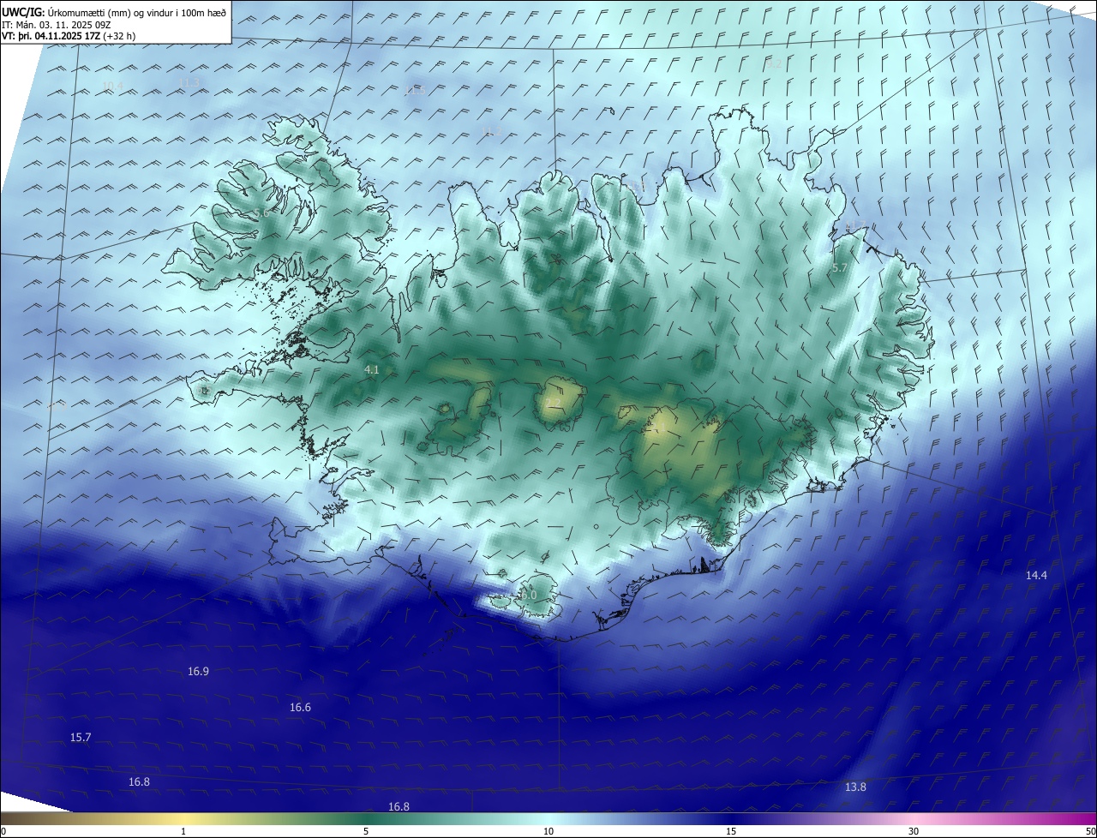Click the color scale tick labeled 1
The height and width of the screenshot is (838, 1097).
click(183, 831)
